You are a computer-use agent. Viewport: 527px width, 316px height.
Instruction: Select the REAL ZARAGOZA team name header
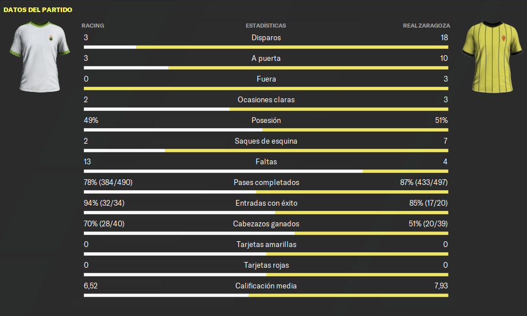pos(426,26)
